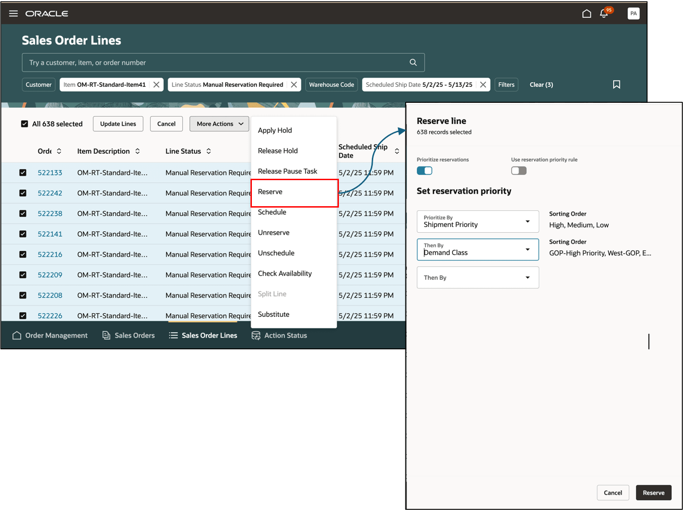The image size is (686, 513).
Task: Toggle Prioritize reservations switch
Action: (425, 171)
